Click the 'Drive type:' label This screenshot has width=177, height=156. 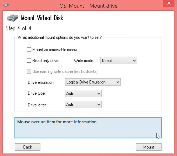(37, 93)
